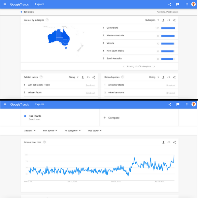Open help next to Related topics
The height and width of the screenshot is (198, 198).
tap(41, 77)
